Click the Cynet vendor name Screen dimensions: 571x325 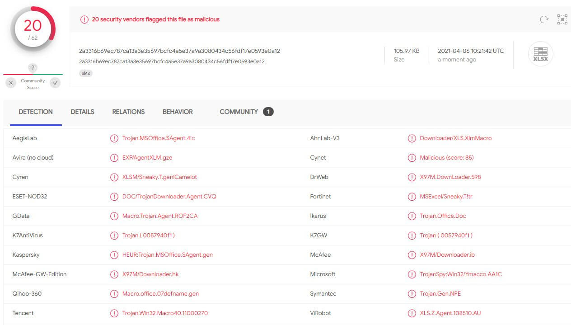(318, 158)
